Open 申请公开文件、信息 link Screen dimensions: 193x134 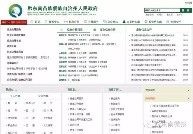coord(80,114)
